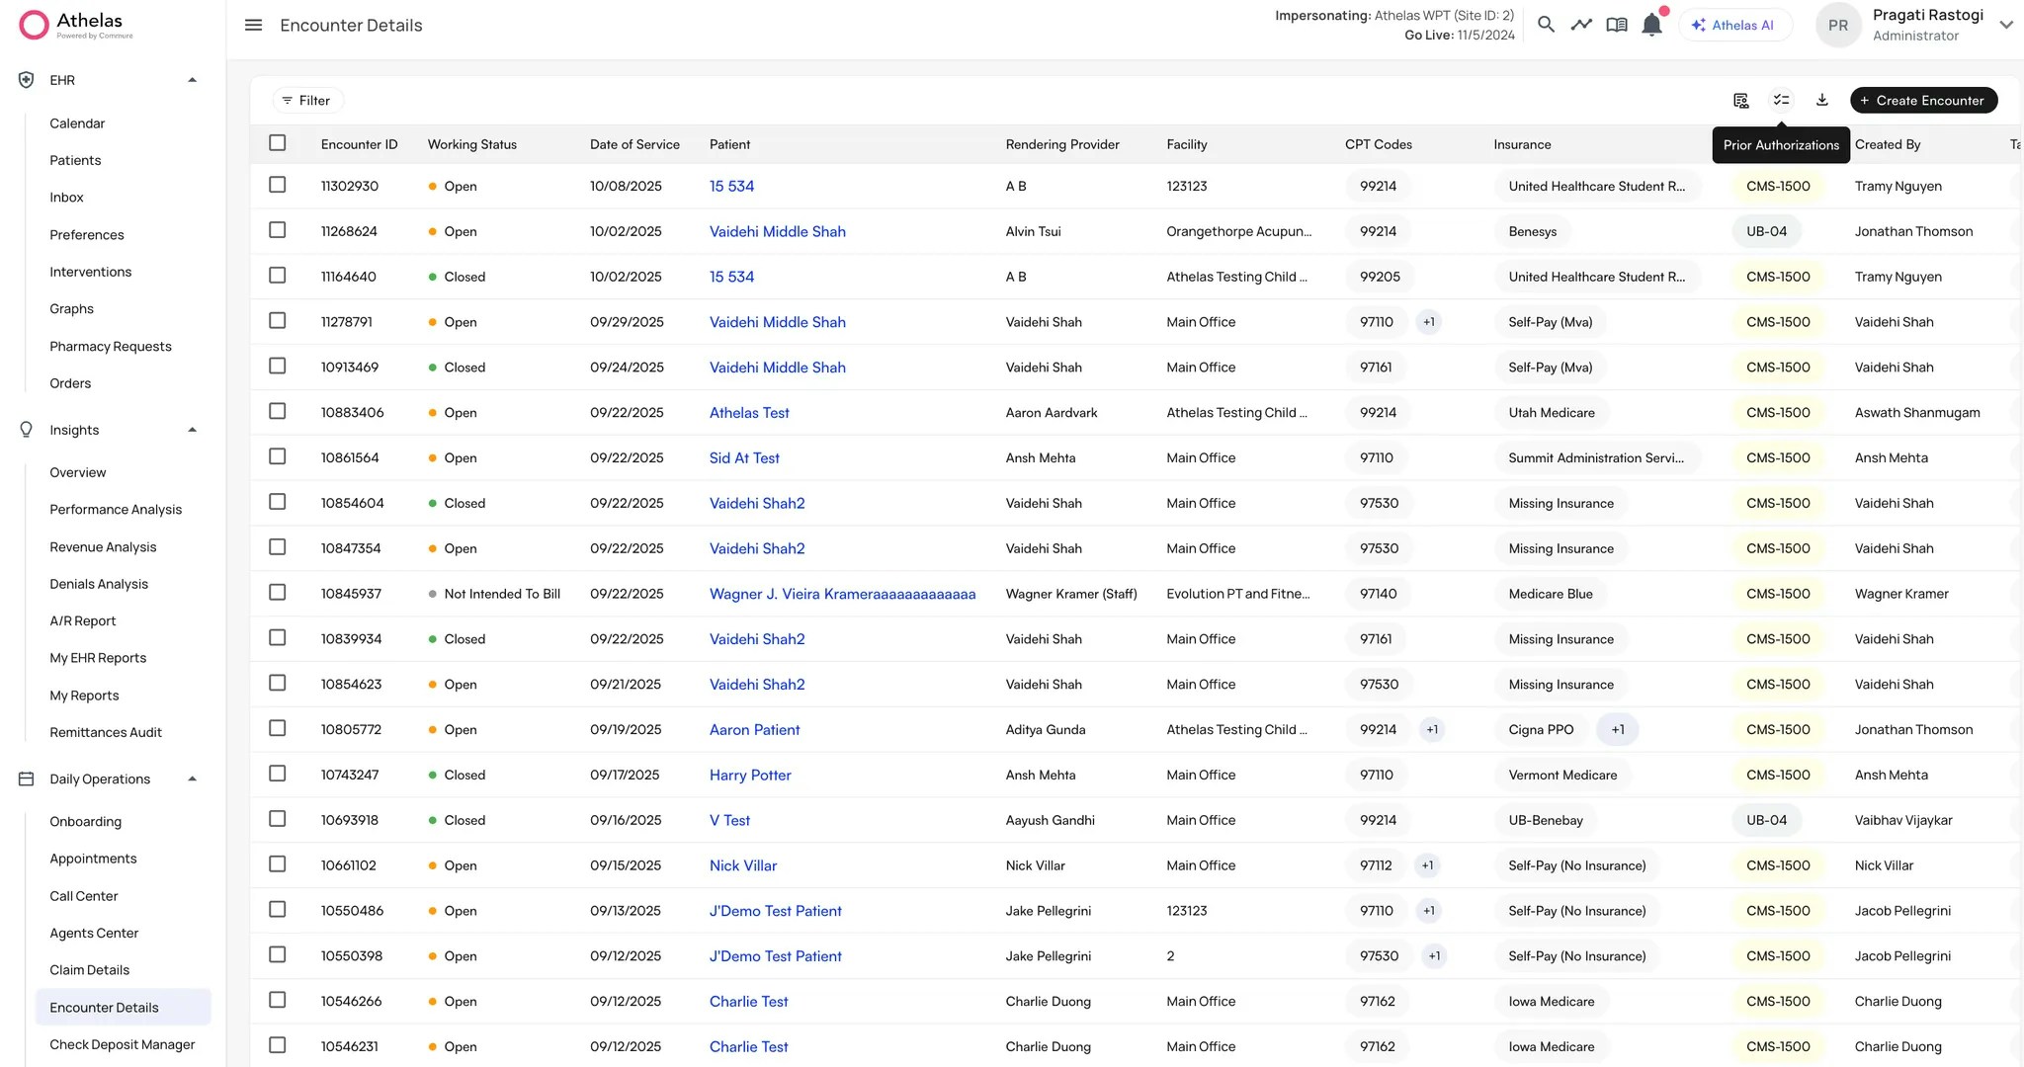
Task: Click the download export icon
Action: (1822, 100)
